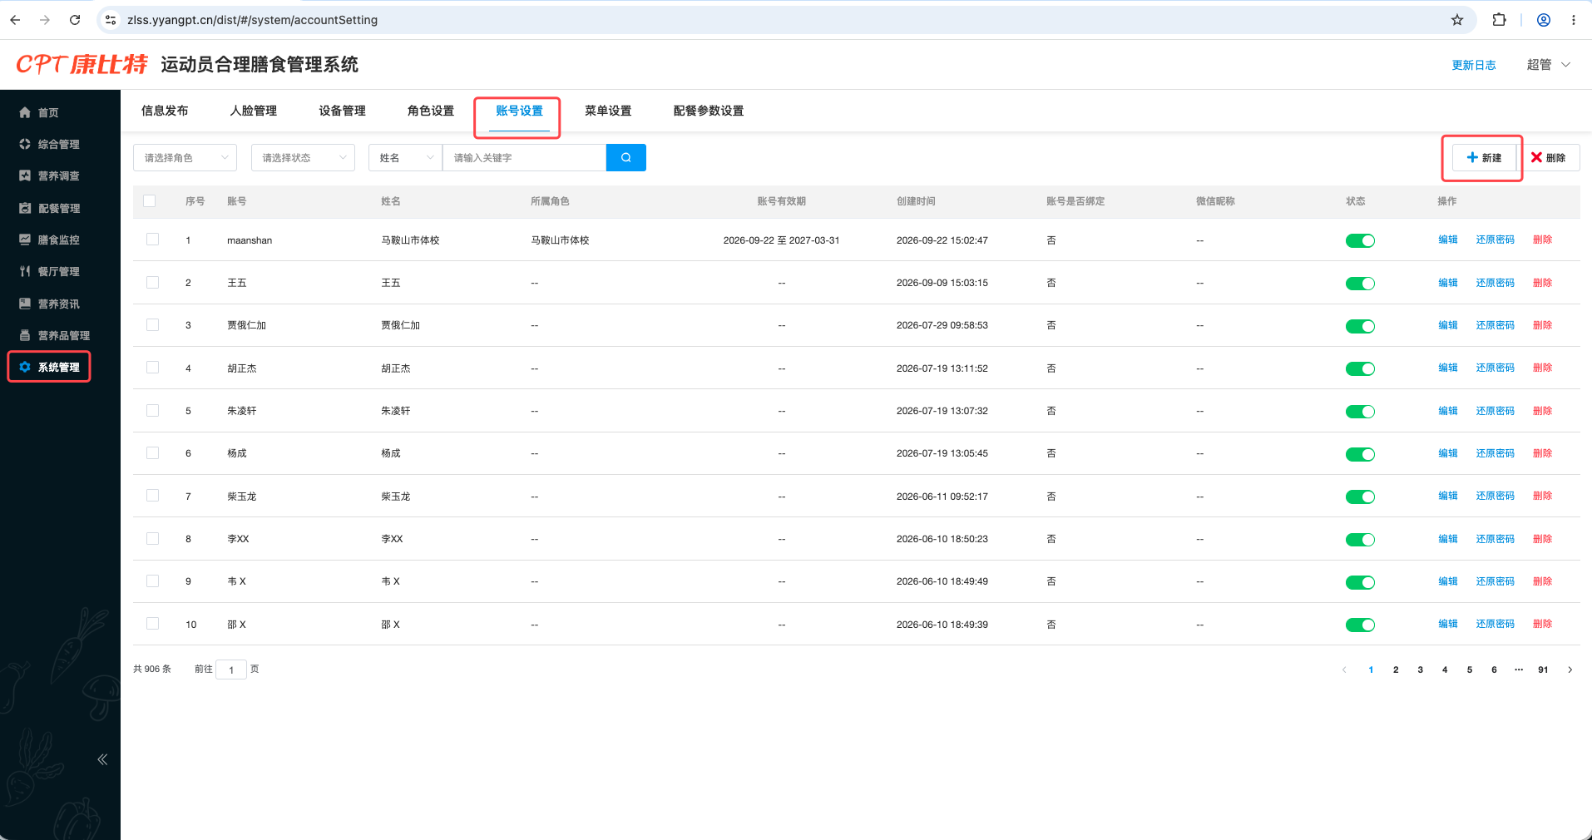Toggle status switch for 邵 X
1592x840 pixels.
1360,625
